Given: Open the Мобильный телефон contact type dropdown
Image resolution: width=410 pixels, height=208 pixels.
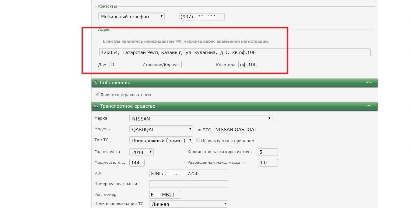Looking at the screenshot, I should (x=131, y=16).
